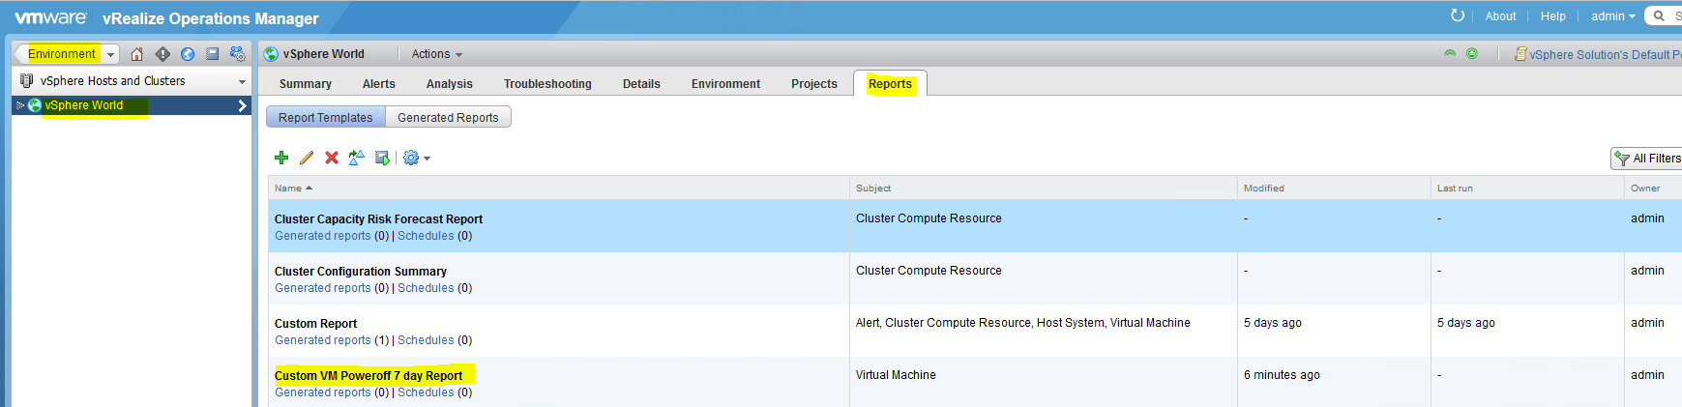Click the vSphere World globe icon in header
The width and height of the screenshot is (1682, 407).
[x=272, y=54]
